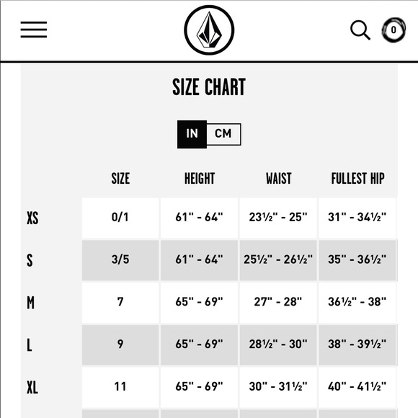Screen dimensions: 418x418
Task: Select the HEIGHT column header
Action: [200, 178]
